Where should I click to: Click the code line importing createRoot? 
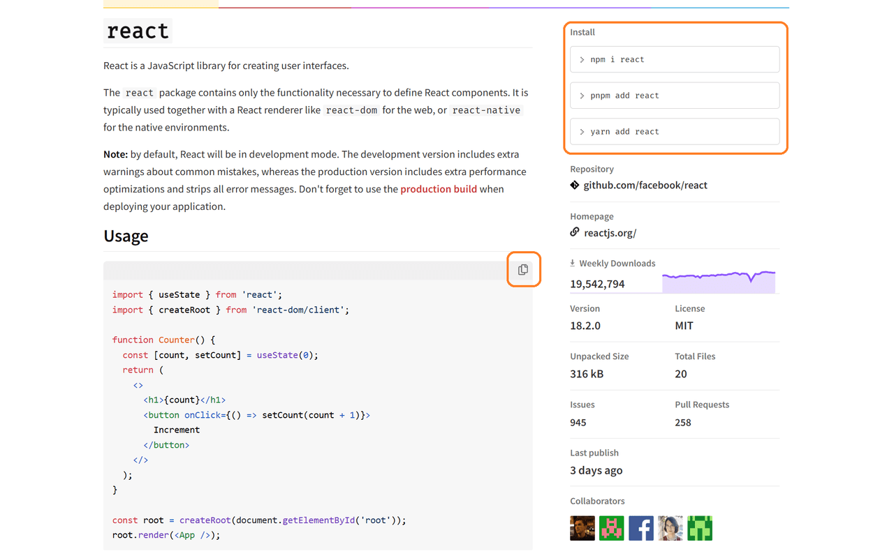[230, 310]
